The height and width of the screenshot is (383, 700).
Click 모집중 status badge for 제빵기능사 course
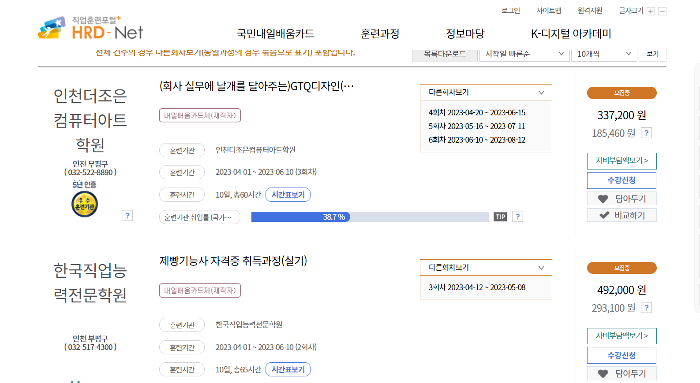coord(621,268)
